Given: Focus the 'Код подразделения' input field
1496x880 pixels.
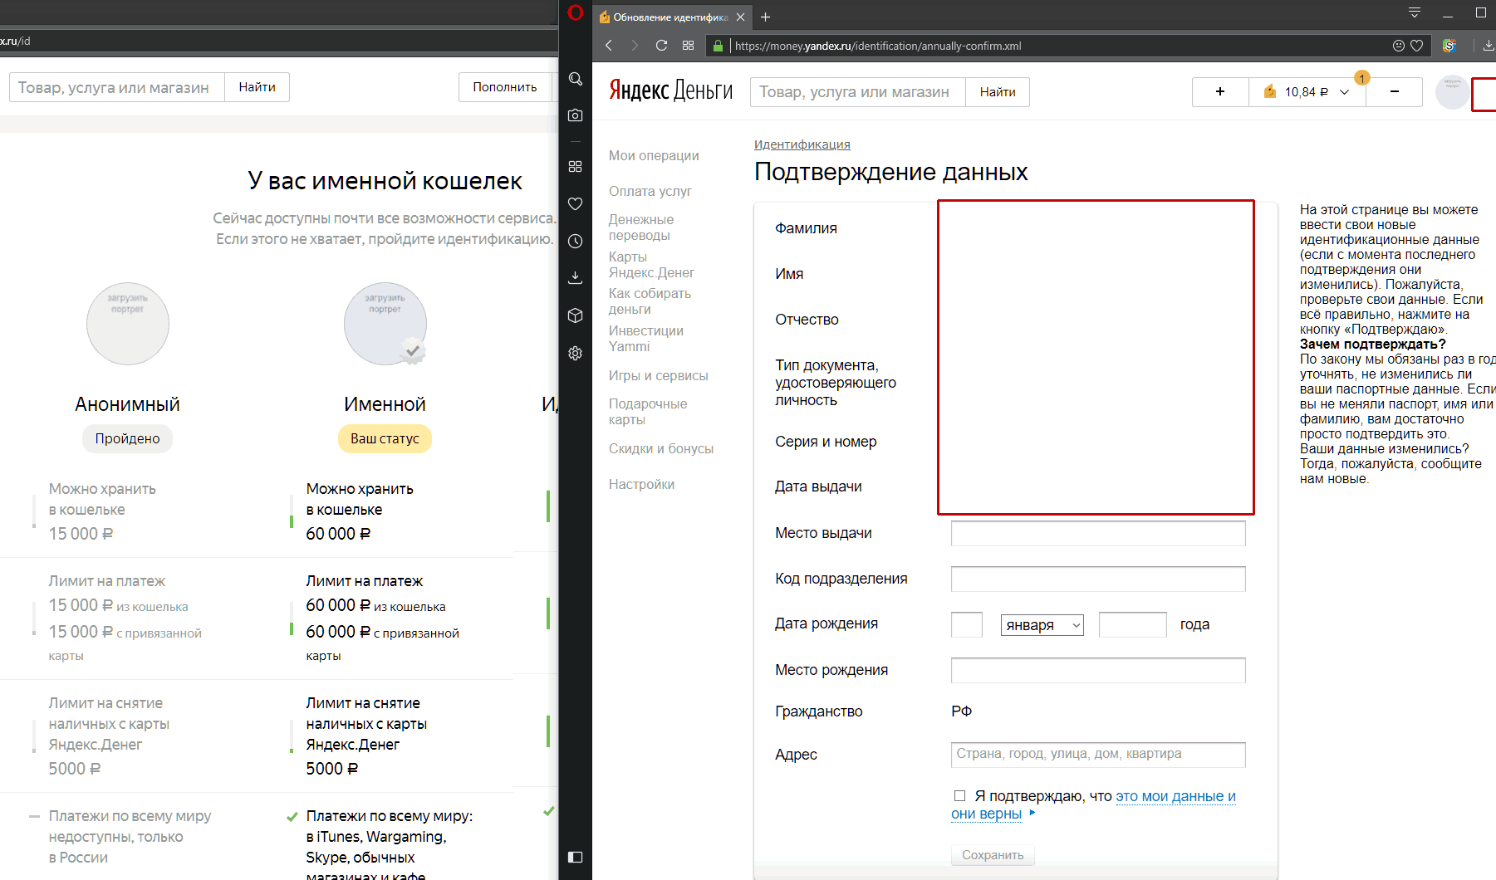Looking at the screenshot, I should (x=1098, y=579).
